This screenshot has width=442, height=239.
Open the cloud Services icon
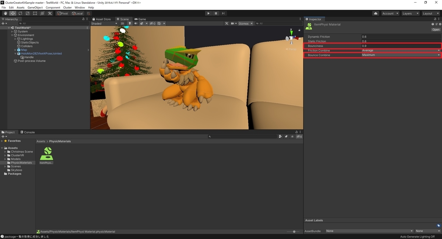376,13
